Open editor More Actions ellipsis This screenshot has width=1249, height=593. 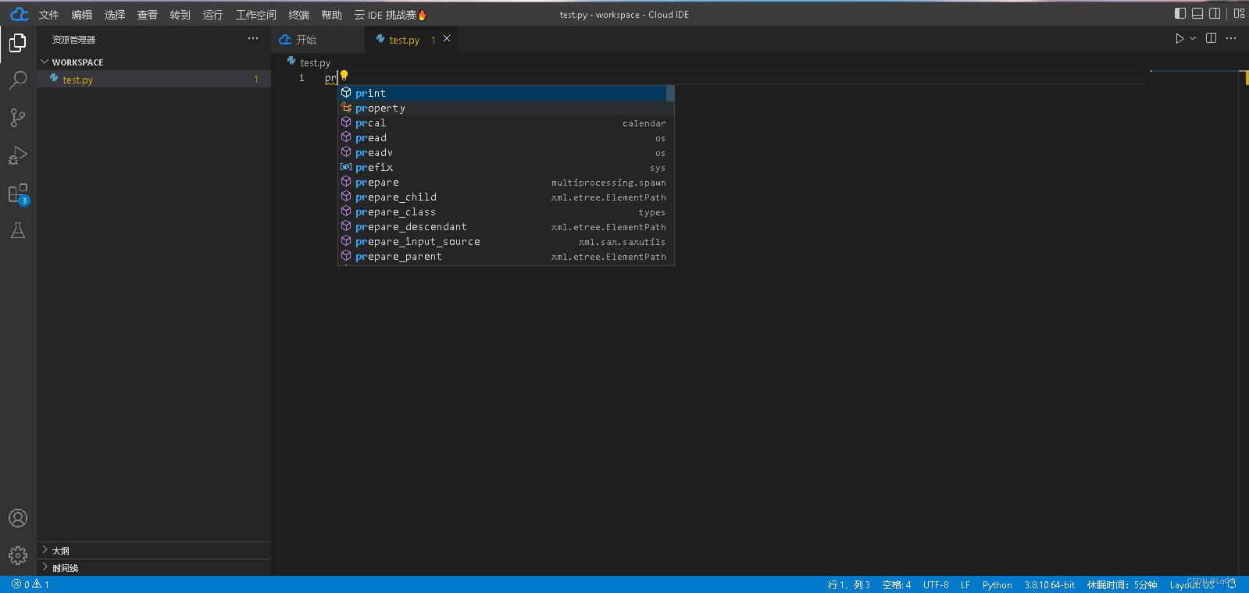[x=1232, y=38]
